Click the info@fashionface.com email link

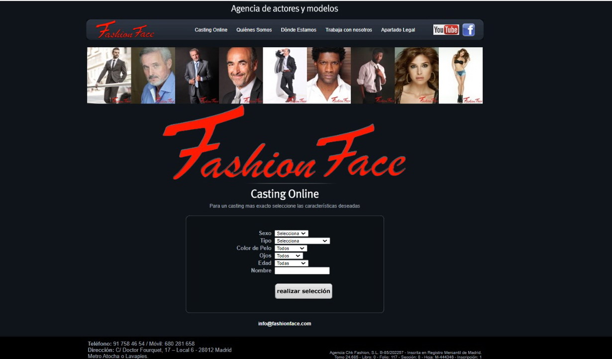[285, 324]
